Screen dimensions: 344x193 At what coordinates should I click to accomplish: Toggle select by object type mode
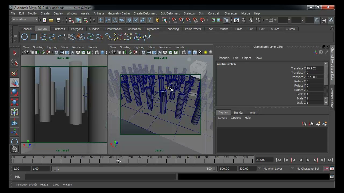coord(78,20)
